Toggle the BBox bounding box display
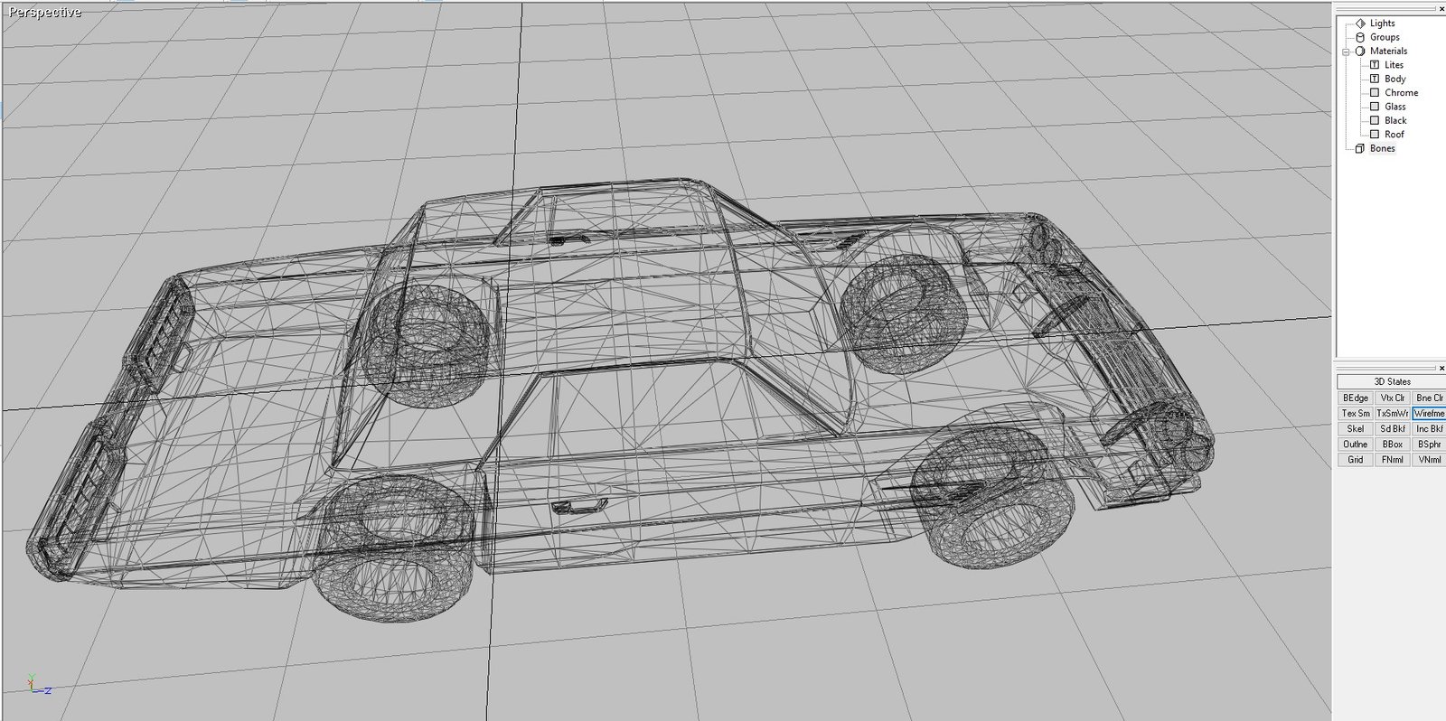The width and height of the screenshot is (1446, 721). 1392,444
